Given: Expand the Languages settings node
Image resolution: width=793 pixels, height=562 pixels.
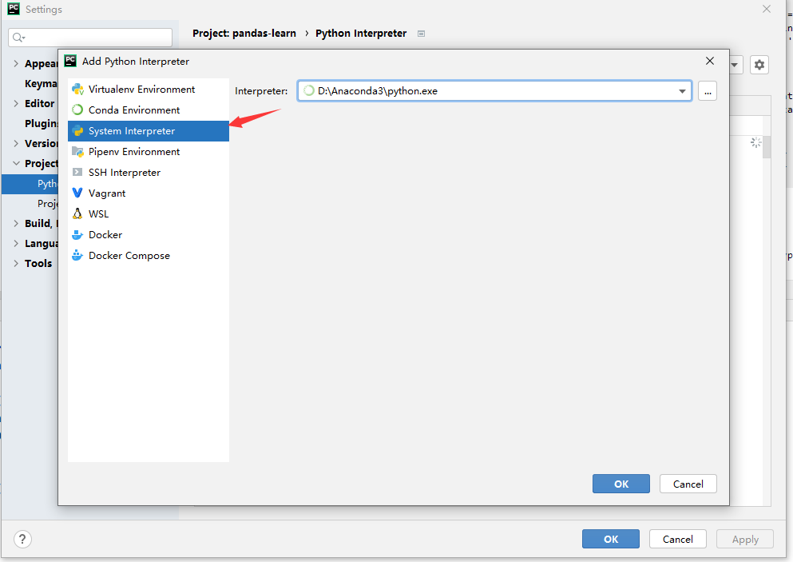Looking at the screenshot, I should coord(16,243).
